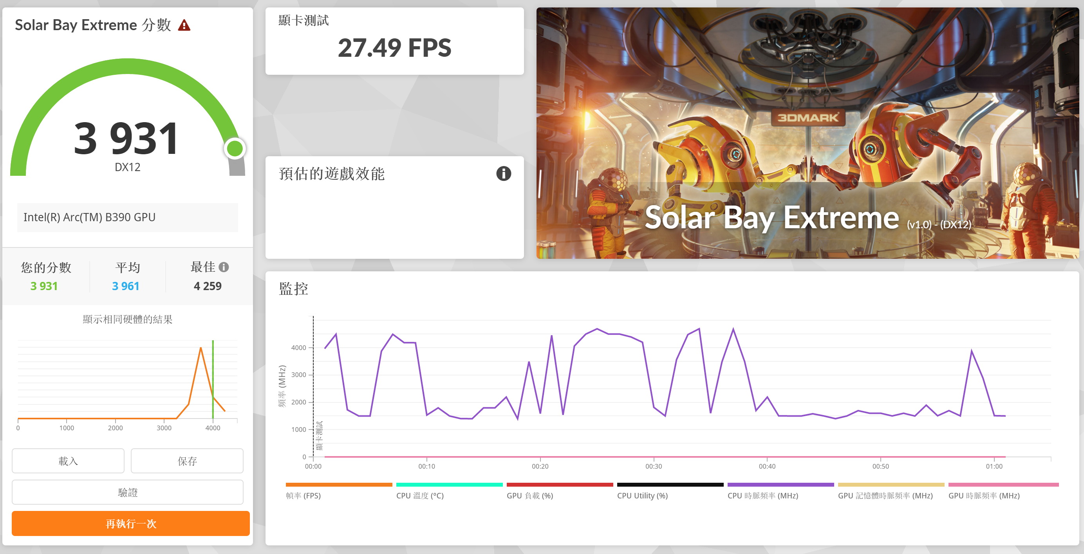Open info icon in 預估的遊戲效能 panel
1084x554 pixels.
click(x=503, y=173)
